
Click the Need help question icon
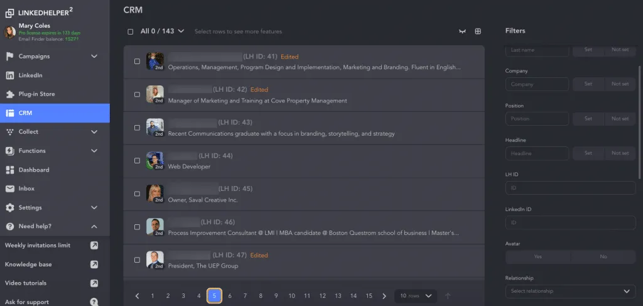click(10, 226)
